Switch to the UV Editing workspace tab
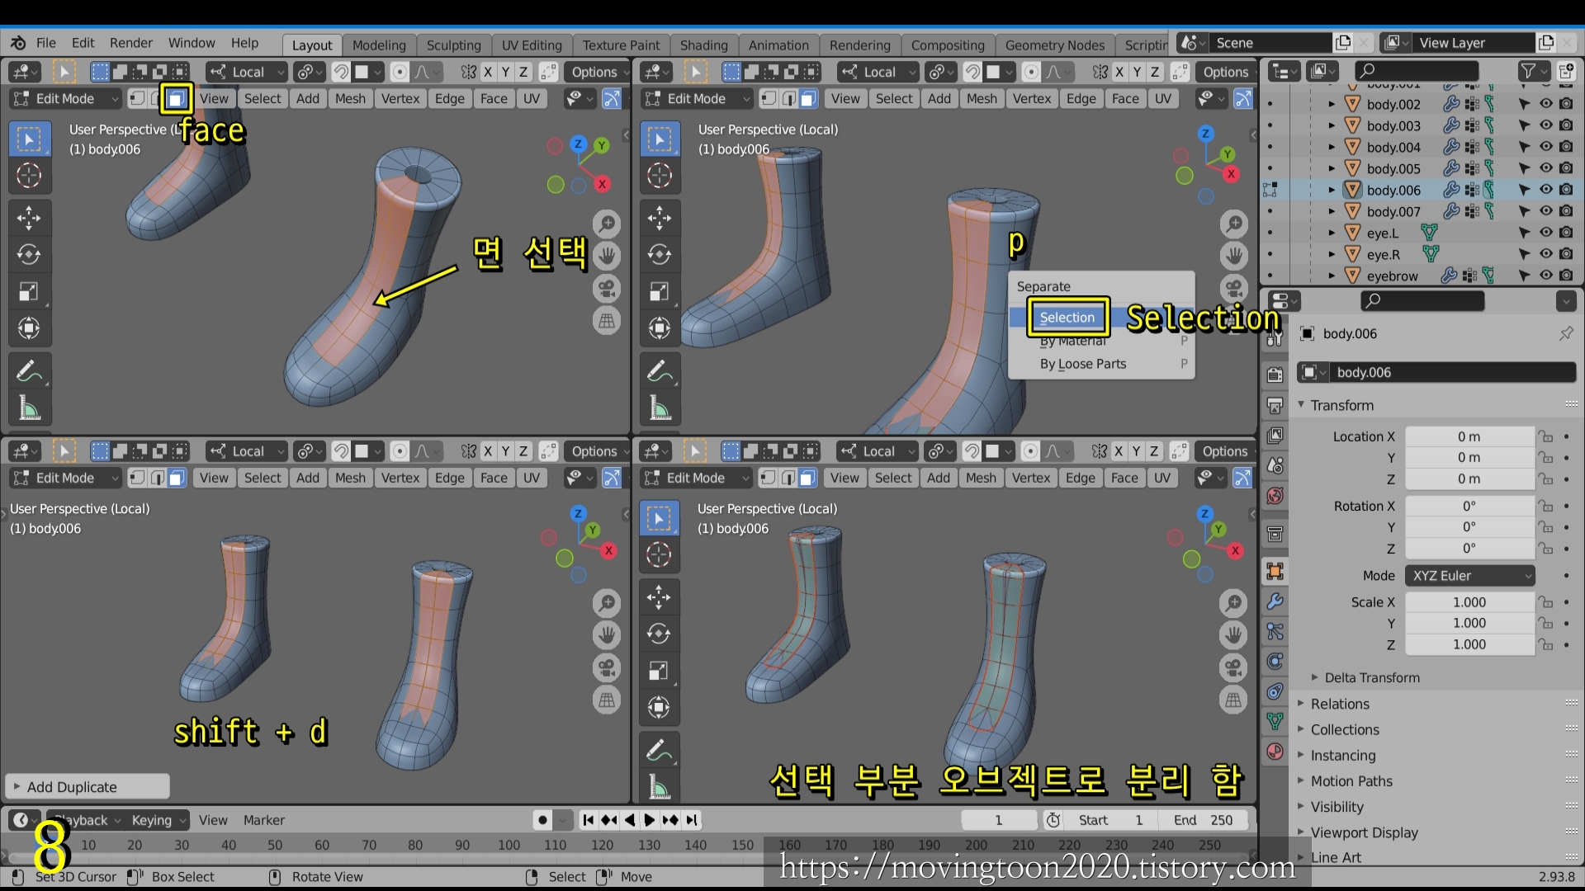The width and height of the screenshot is (1585, 891). pos(532,45)
